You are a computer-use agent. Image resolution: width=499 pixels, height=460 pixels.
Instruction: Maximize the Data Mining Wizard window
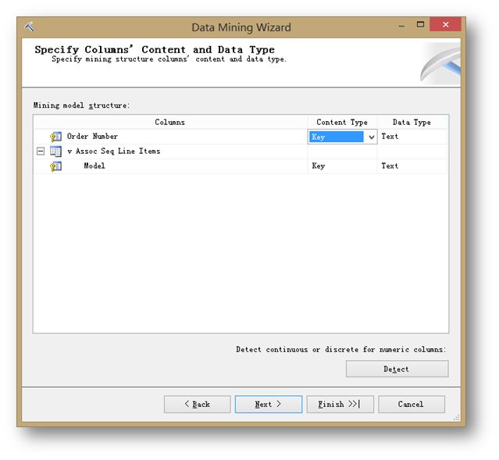coord(420,24)
